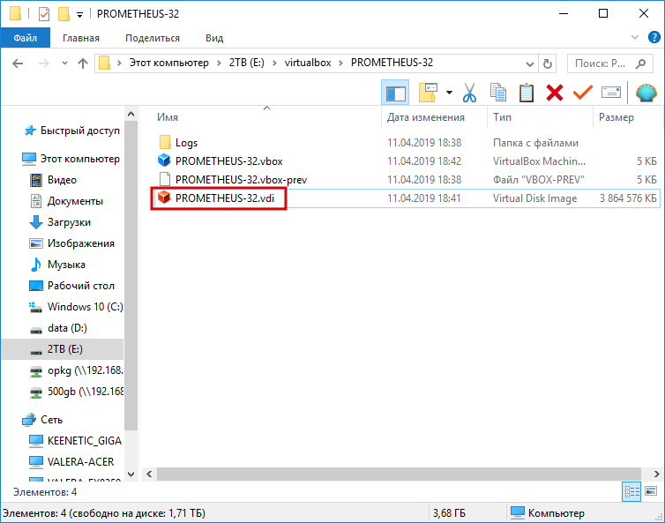Screen dimensions: 665x523
Task: Click the properties quick access icon in title bar
Action: (x=44, y=14)
